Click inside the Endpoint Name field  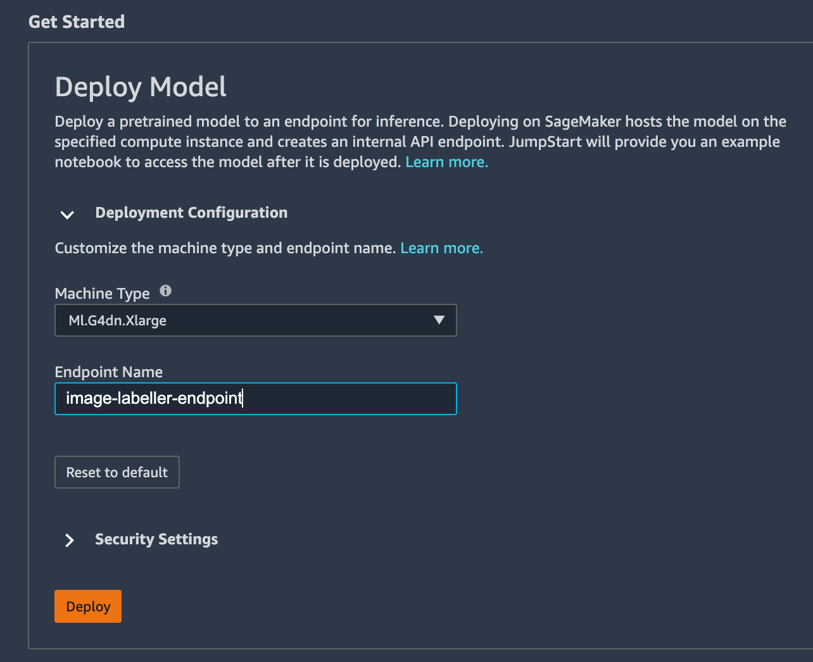tap(256, 399)
